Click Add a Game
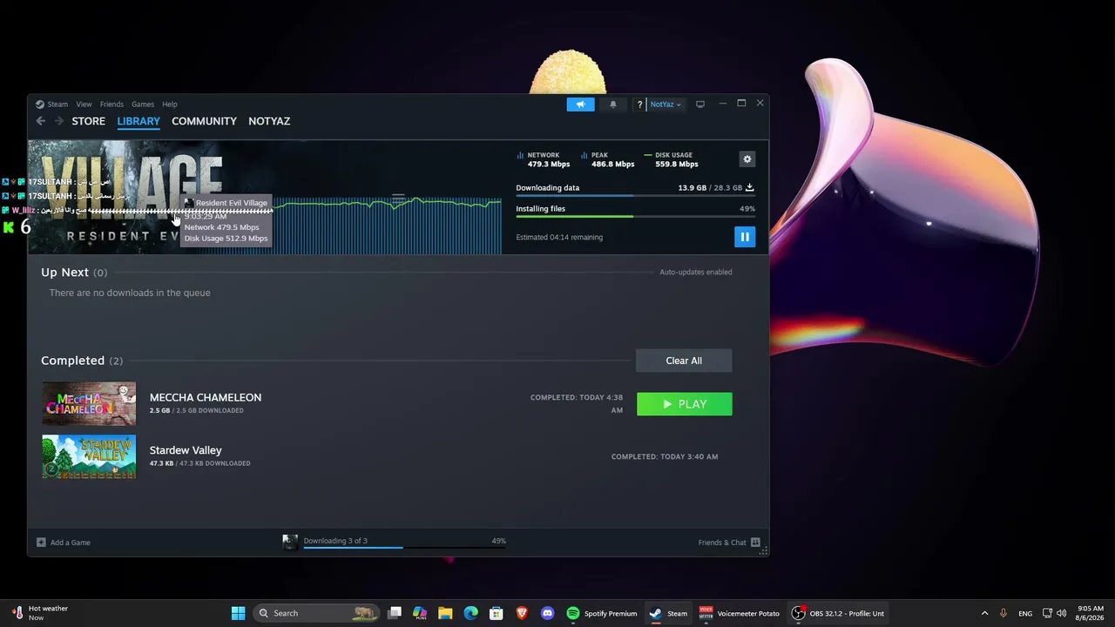1115x627 pixels. 64,543
